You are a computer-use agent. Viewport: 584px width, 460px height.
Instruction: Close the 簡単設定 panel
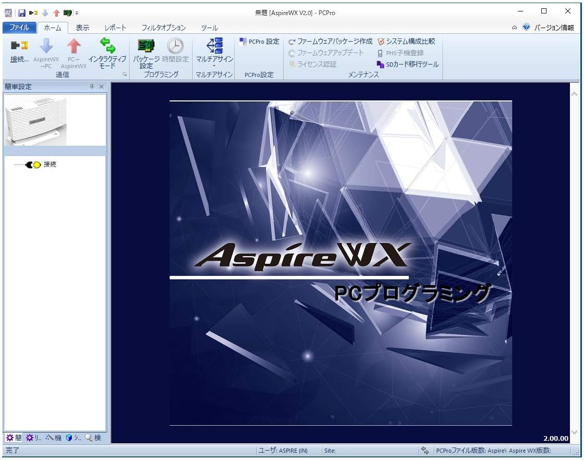click(x=101, y=86)
